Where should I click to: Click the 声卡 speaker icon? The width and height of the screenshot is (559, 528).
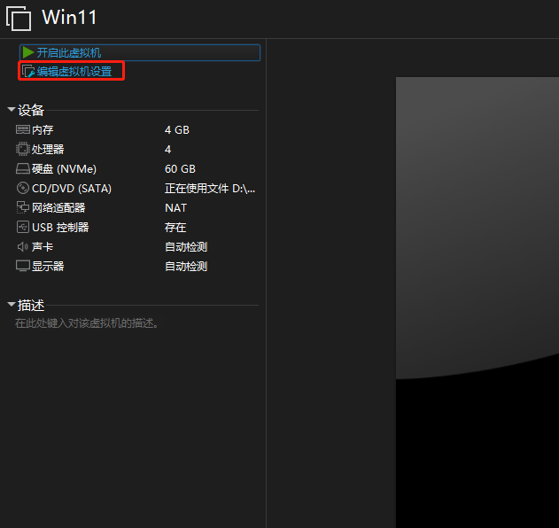tap(23, 247)
